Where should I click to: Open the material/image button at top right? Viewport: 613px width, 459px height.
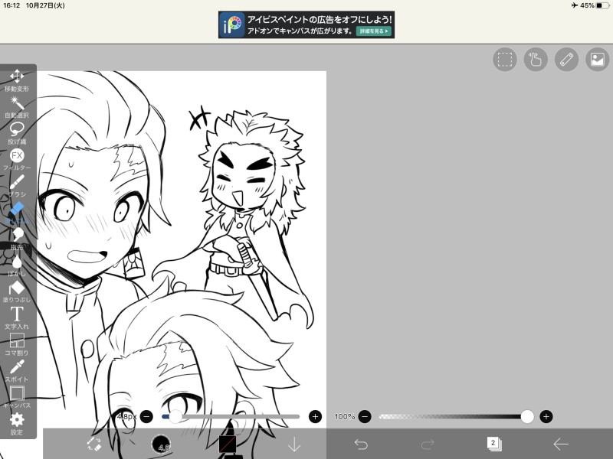point(598,60)
